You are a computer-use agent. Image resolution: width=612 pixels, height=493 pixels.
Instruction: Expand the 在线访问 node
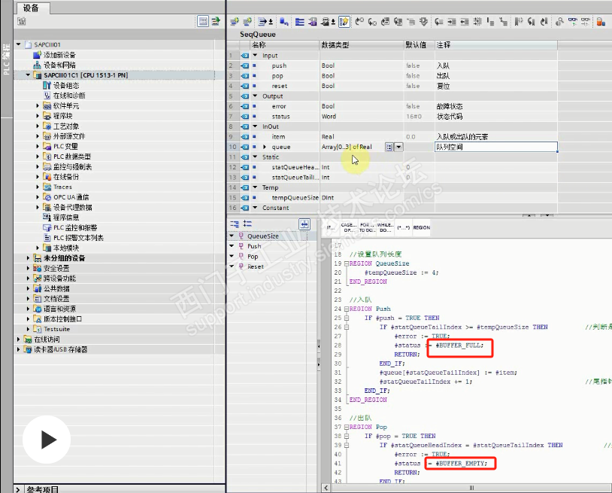(x=18, y=339)
